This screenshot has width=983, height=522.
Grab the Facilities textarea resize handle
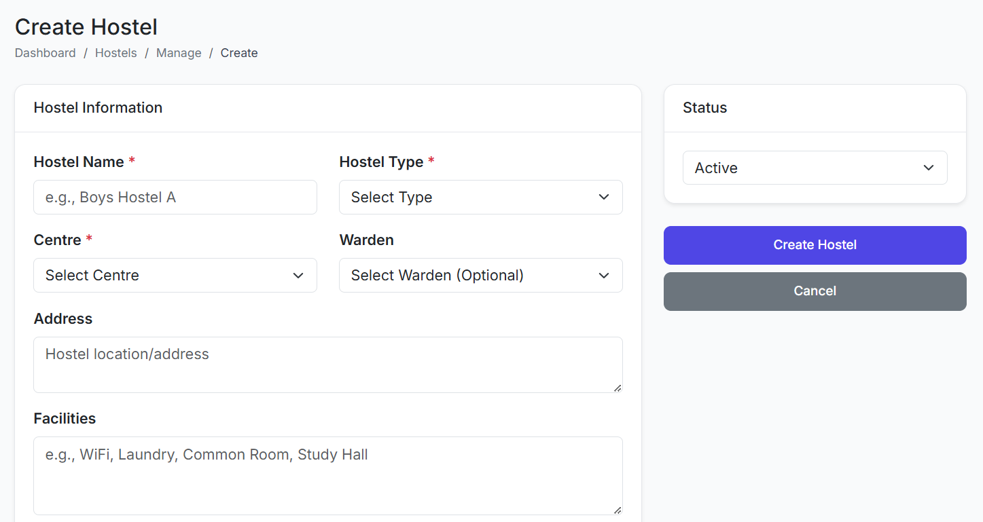(618, 510)
